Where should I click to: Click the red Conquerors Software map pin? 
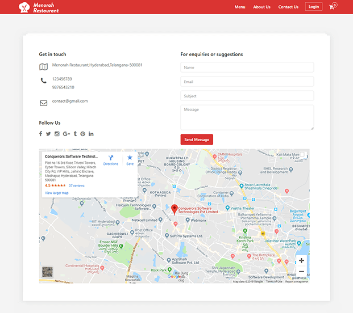click(x=175, y=209)
